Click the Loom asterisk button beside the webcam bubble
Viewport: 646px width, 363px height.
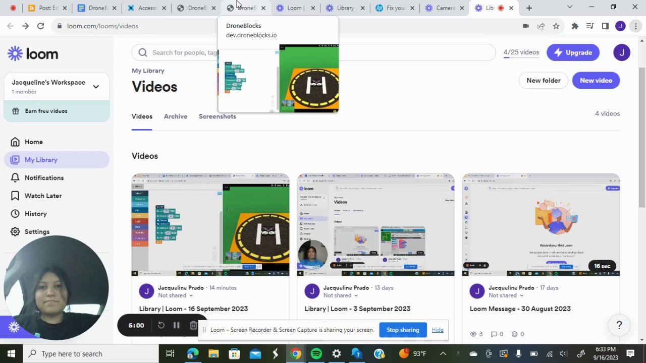(x=14, y=327)
